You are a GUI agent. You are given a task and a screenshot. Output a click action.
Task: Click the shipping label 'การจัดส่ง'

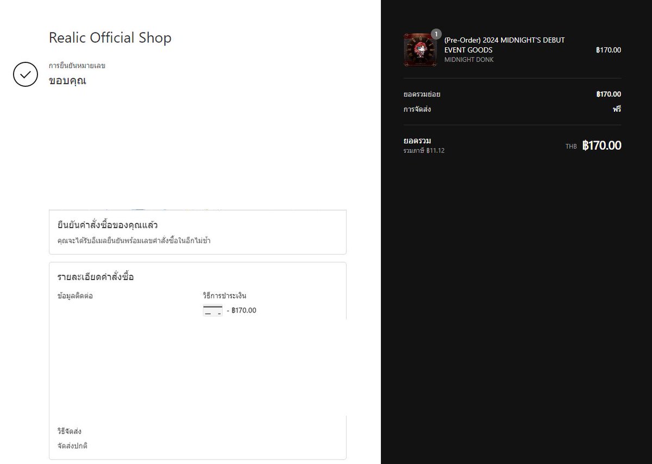tap(417, 109)
